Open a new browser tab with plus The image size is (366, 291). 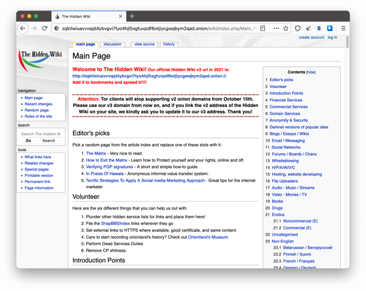pos(132,16)
